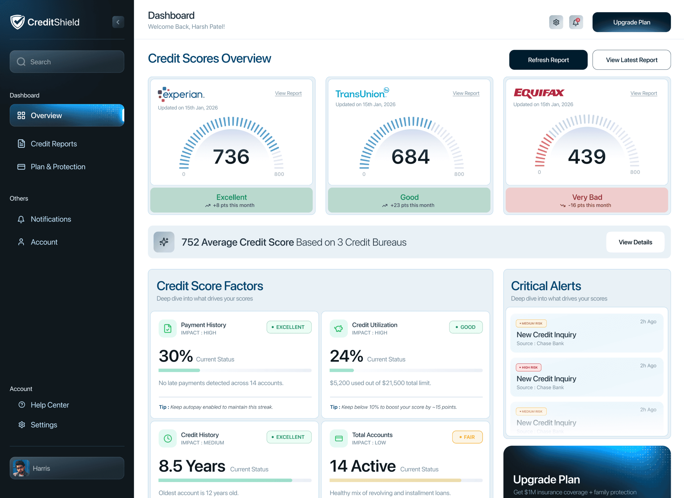Screen dimensions: 684x498
Task: Click the Credit History clock icon
Action: 168,438
